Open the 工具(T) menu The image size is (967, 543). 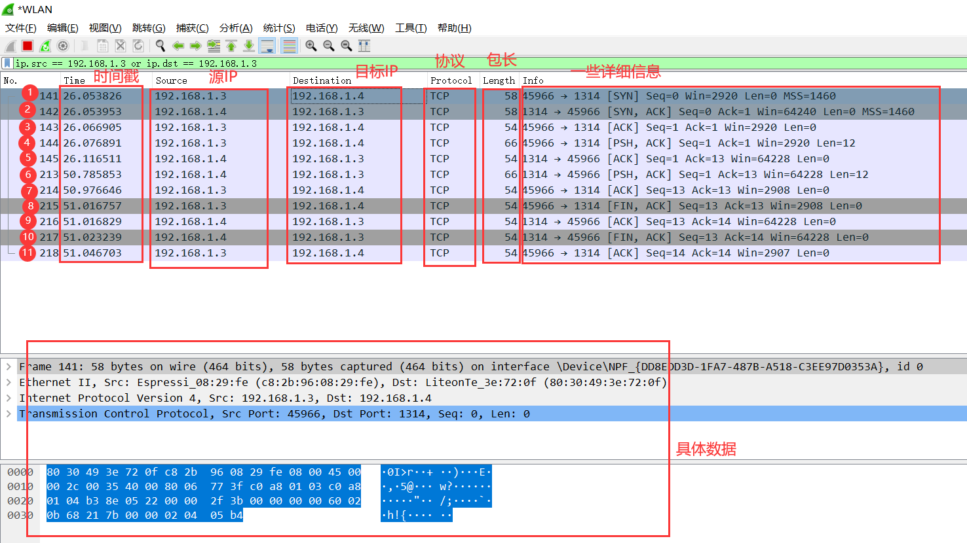coord(411,28)
